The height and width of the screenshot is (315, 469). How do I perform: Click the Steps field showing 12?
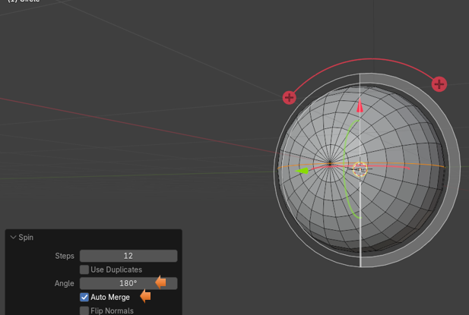coord(128,256)
